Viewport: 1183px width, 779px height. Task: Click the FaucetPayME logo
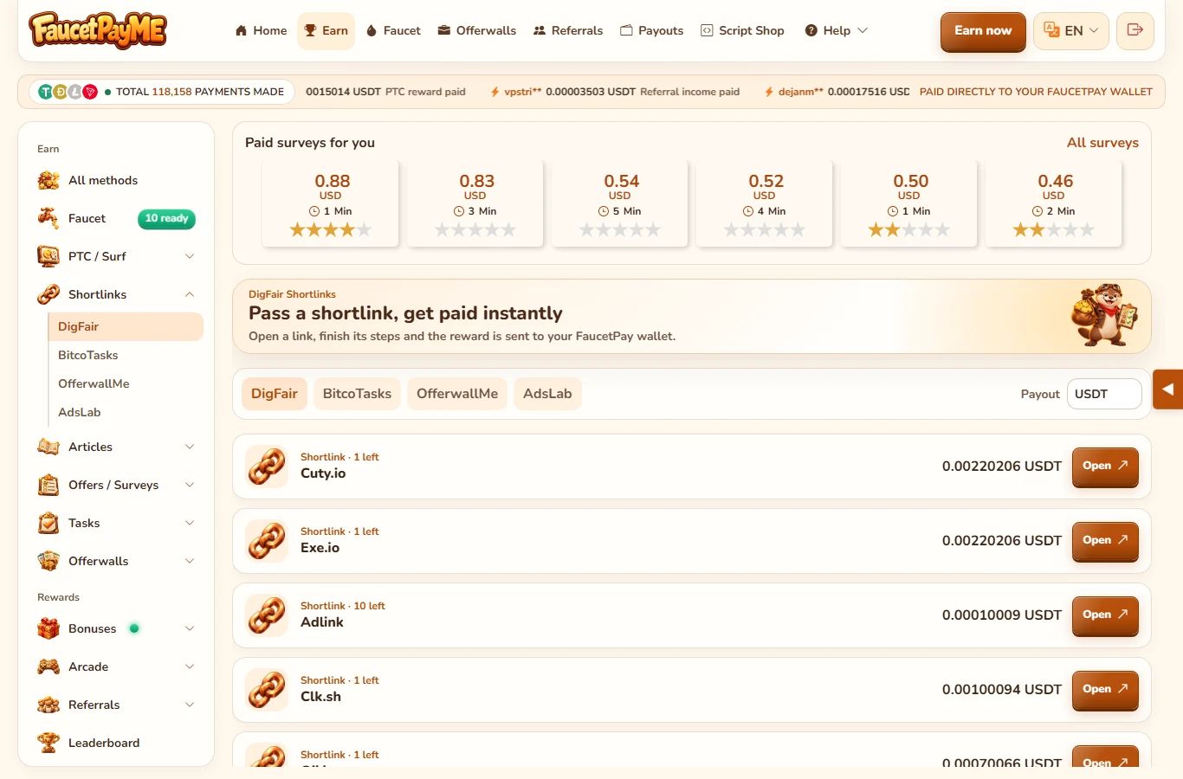[x=98, y=30]
